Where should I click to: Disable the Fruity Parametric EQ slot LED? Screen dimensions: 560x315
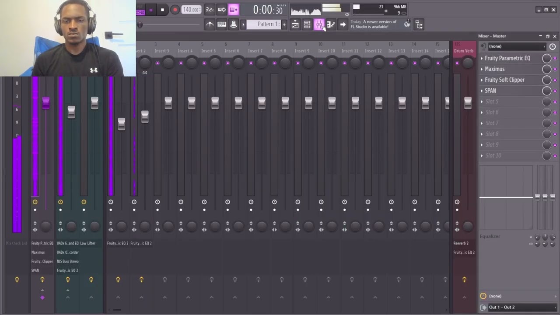[x=555, y=59]
